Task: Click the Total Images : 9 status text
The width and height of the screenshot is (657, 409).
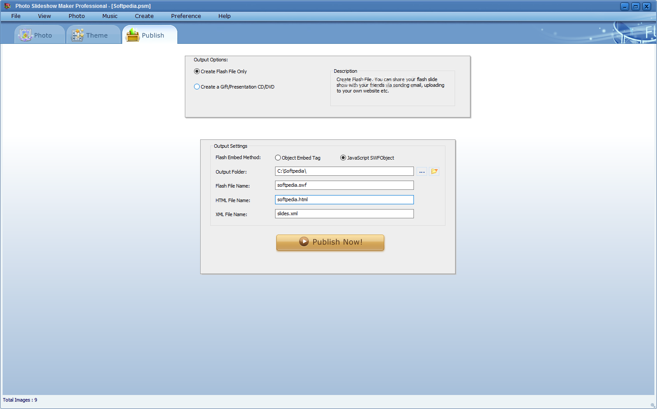Action: pyautogui.click(x=20, y=400)
